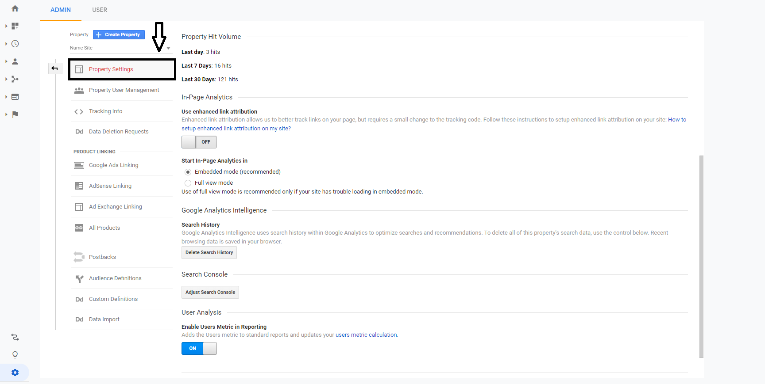Expand the Acquisition sidebar section arrow

[x=6, y=79]
